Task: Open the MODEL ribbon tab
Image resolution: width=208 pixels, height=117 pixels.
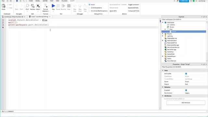Action: [x=38, y=1]
